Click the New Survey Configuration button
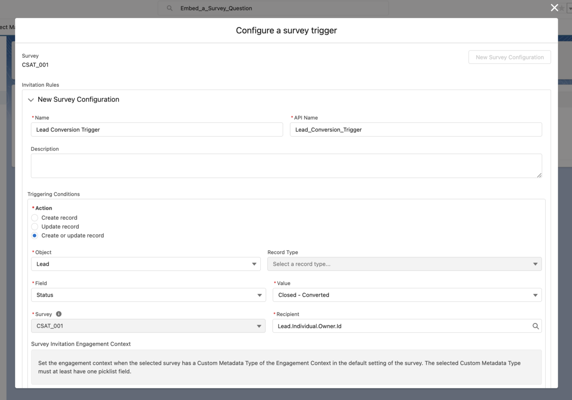 509,57
